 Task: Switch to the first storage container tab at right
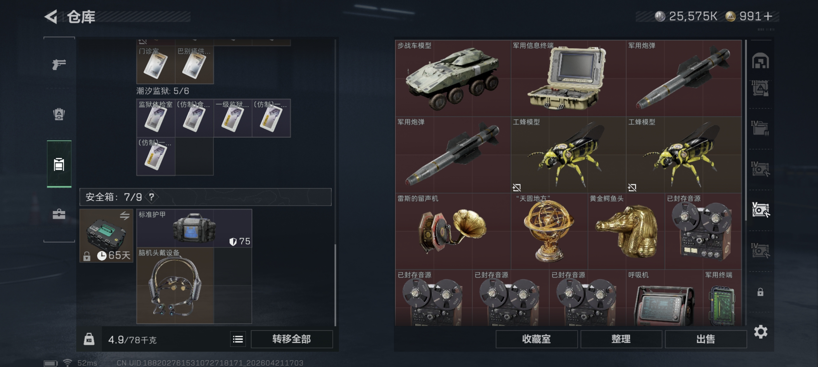pos(760,61)
